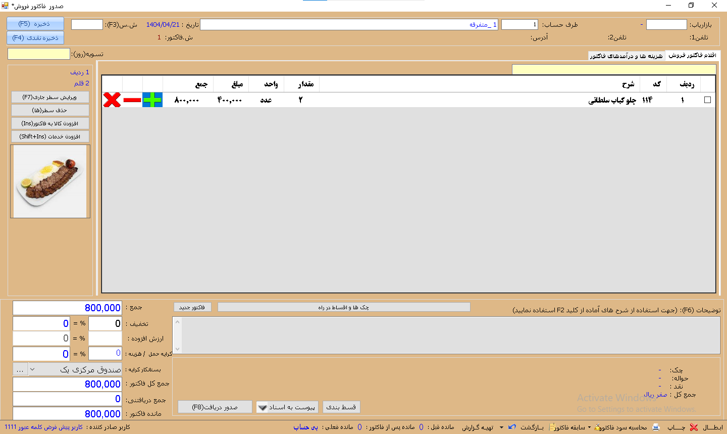Tick the checkbox for row 1 چلو کباب سلطانی
This screenshot has width=727, height=434.
point(707,100)
